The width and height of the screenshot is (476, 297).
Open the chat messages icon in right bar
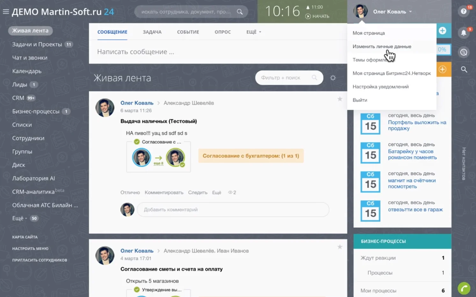click(x=464, y=52)
